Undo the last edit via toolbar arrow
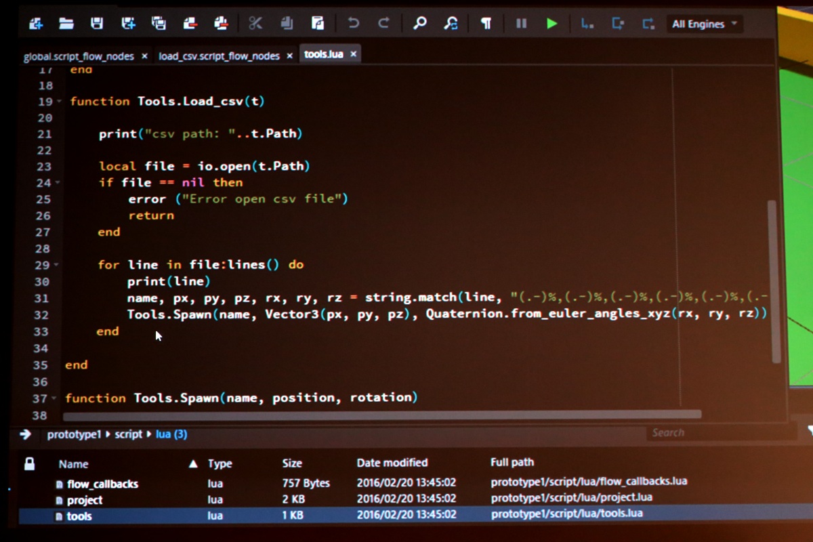This screenshot has width=813, height=542. [x=353, y=24]
